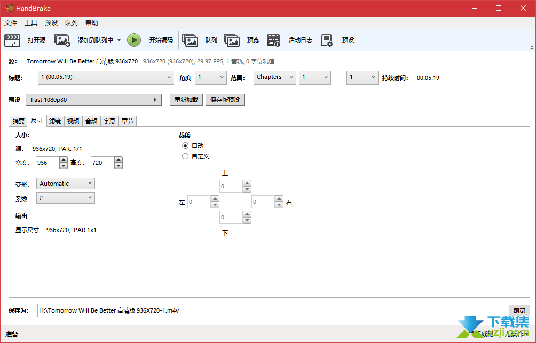Decrease the bottom (下) crop value
The height and width of the screenshot is (343, 536).
[x=247, y=220]
